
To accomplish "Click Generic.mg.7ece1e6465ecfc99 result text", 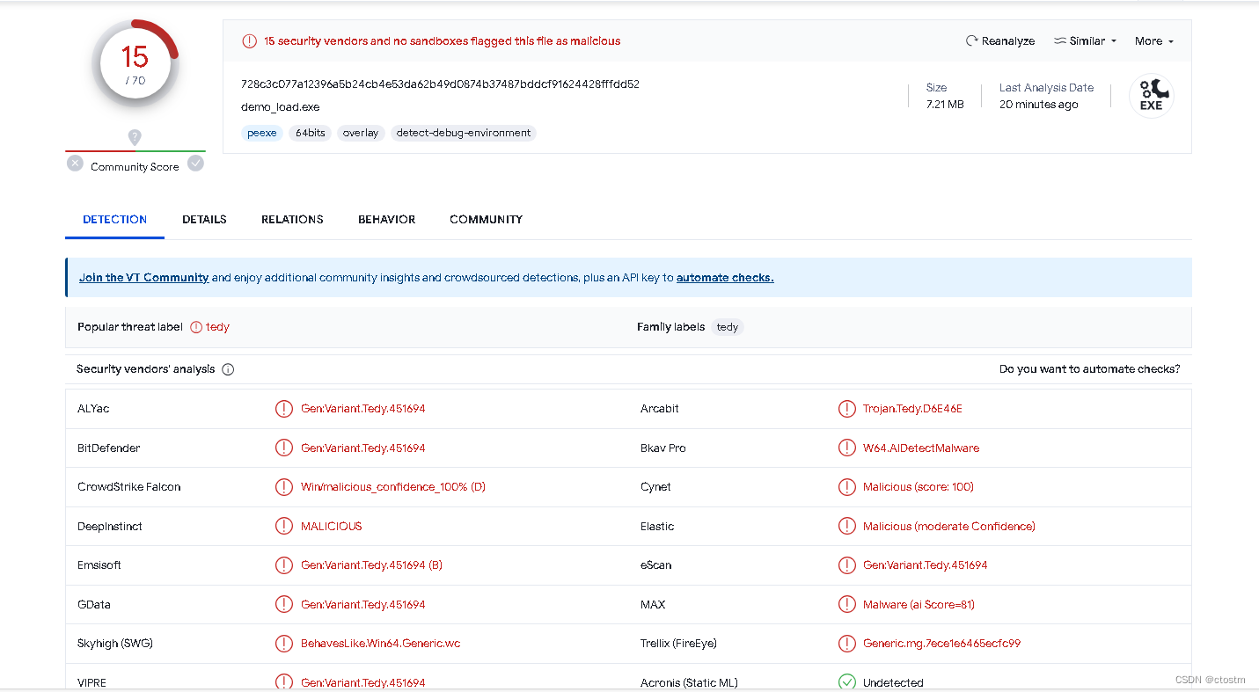I will point(942,644).
